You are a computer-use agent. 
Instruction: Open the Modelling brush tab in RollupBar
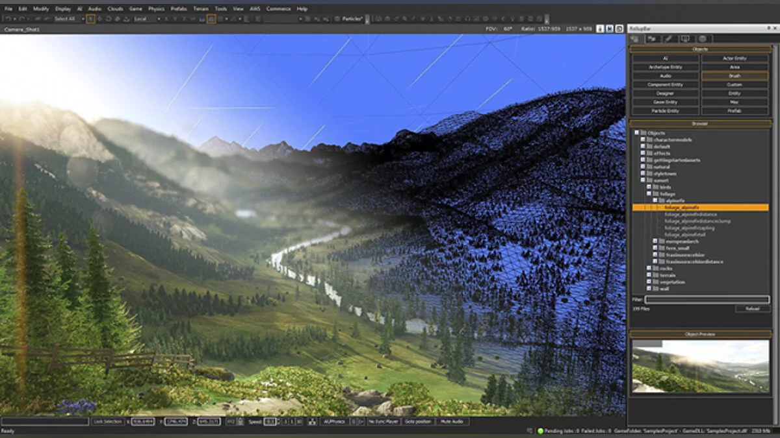pyautogui.click(x=668, y=39)
